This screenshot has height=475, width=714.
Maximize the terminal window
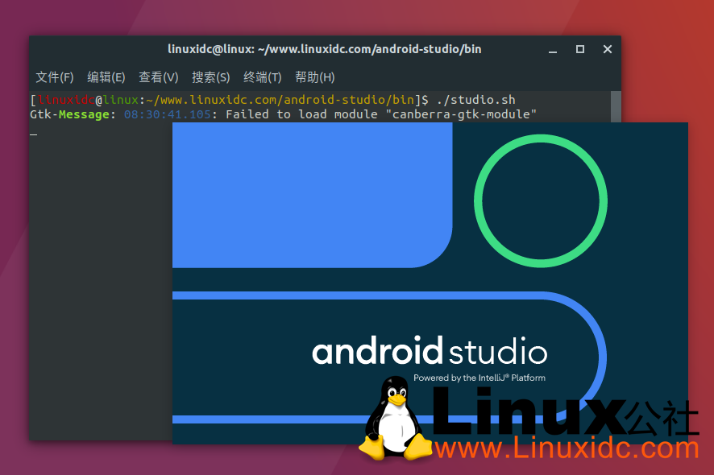tap(580, 49)
